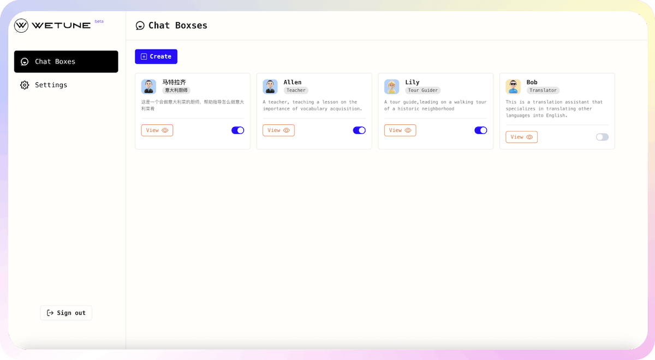Viewport: 655px width, 360px height.
Task: Click the chat bubble icon beside Chat Boxses heading
Action: (x=140, y=26)
